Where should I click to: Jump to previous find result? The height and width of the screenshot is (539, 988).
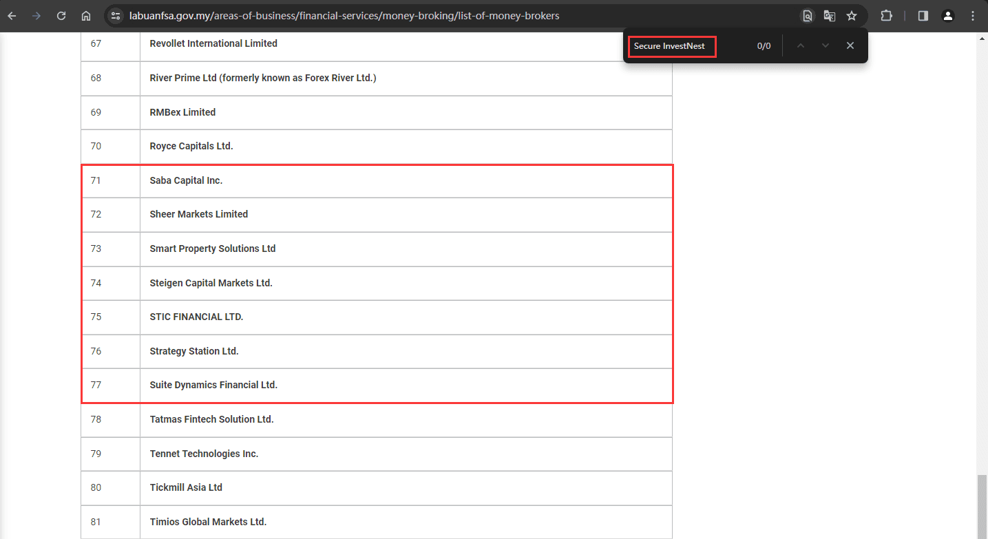click(x=800, y=45)
